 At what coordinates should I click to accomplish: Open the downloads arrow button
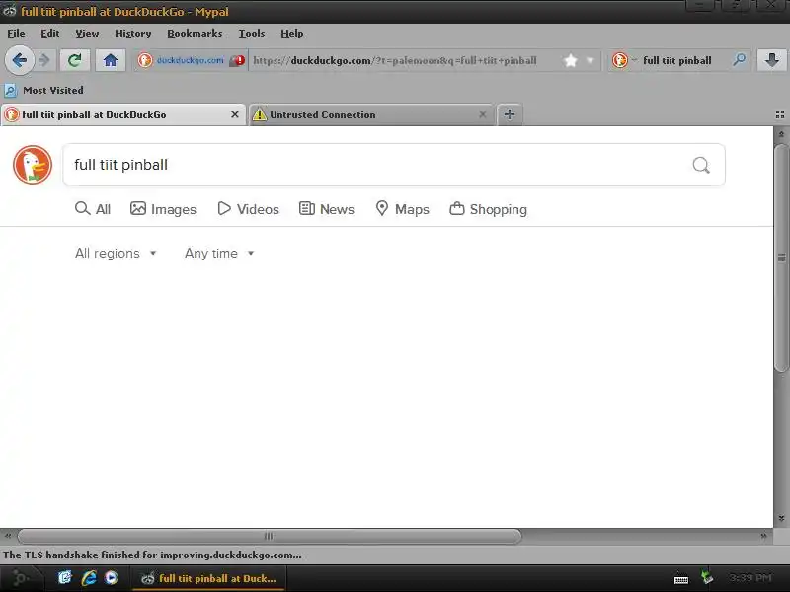coord(772,60)
